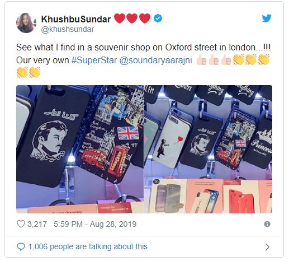Expand conversation with right chevron arrow
This screenshot has width=289, height=261.
(x=267, y=247)
